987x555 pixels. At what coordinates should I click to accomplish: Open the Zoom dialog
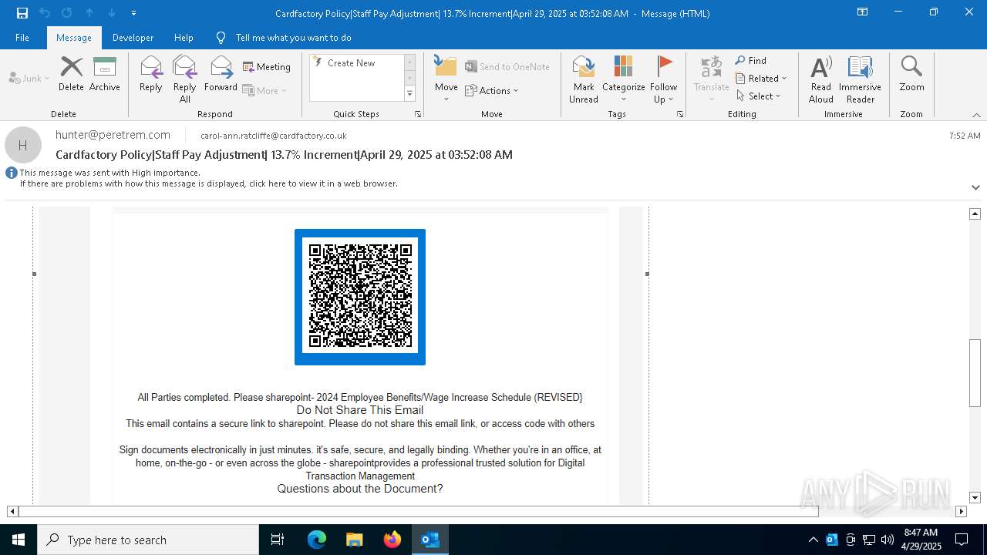click(x=911, y=75)
